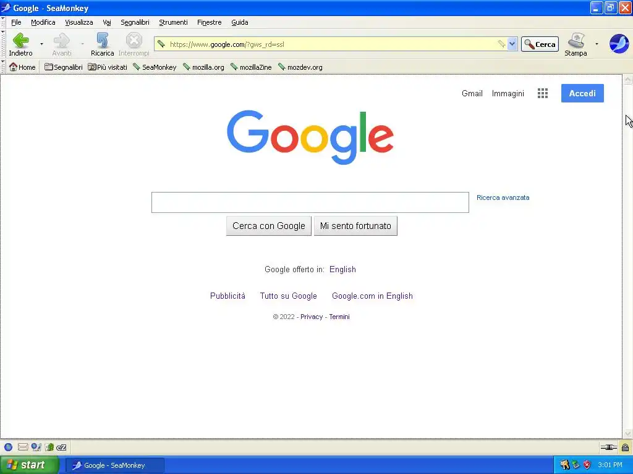Click the Ricerca avanzata link
Screen dimensions: 633x474
click(503, 197)
